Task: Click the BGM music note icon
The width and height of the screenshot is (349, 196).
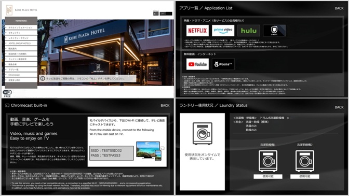Action: (x=156, y=13)
